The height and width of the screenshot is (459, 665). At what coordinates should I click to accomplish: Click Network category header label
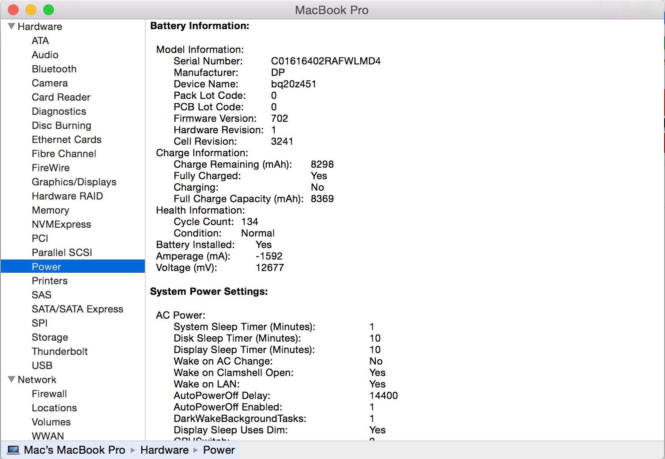click(37, 380)
